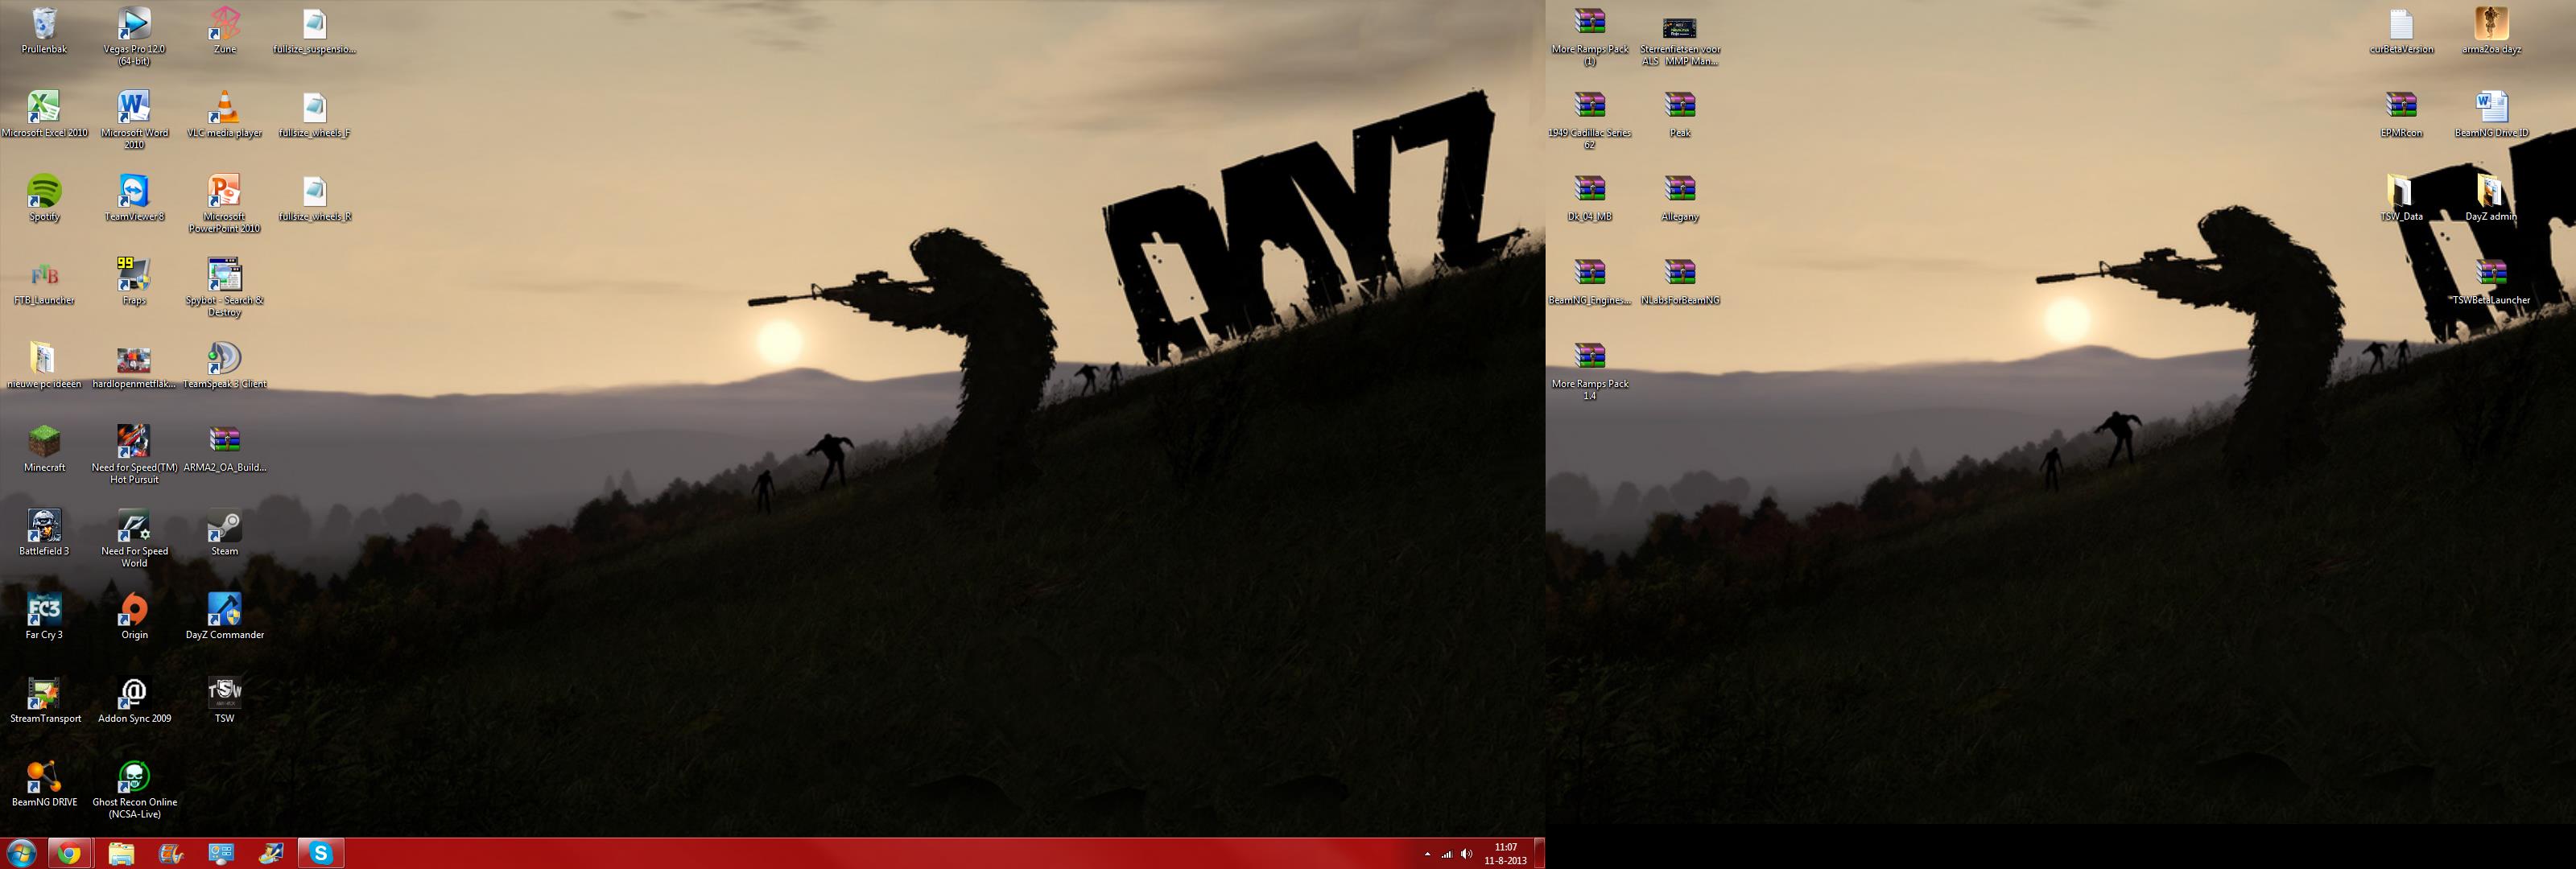Open File Explorer from the taskbar
Image resolution: width=2576 pixels, height=869 pixels.
[x=121, y=853]
